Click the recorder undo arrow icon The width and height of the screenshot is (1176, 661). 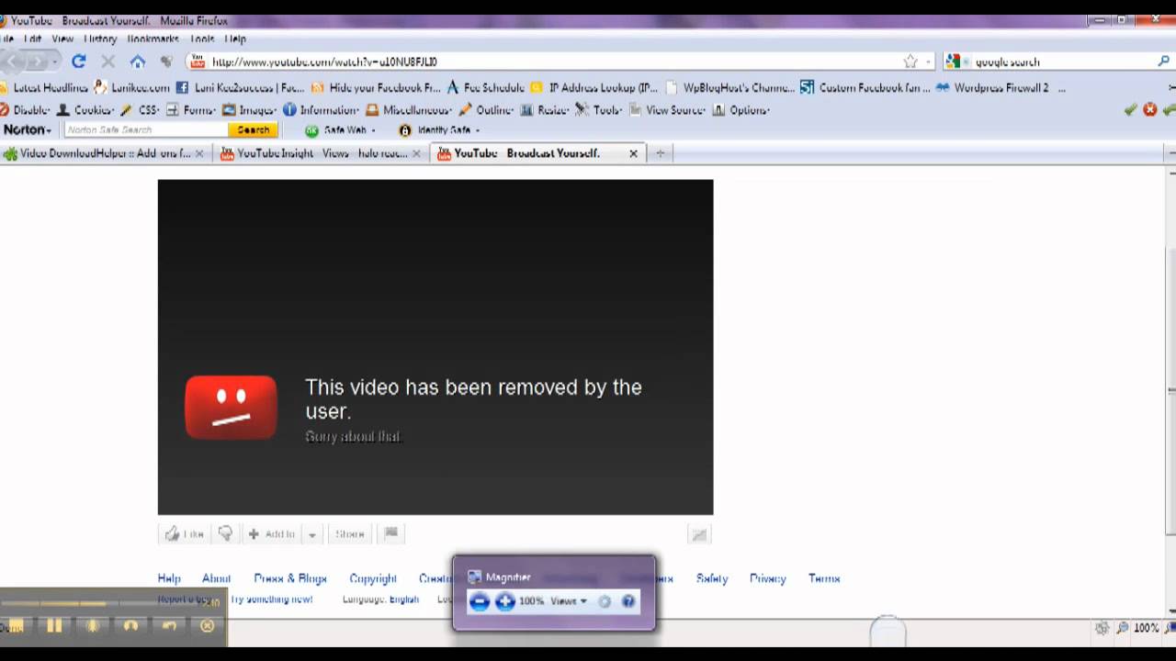[x=169, y=626]
